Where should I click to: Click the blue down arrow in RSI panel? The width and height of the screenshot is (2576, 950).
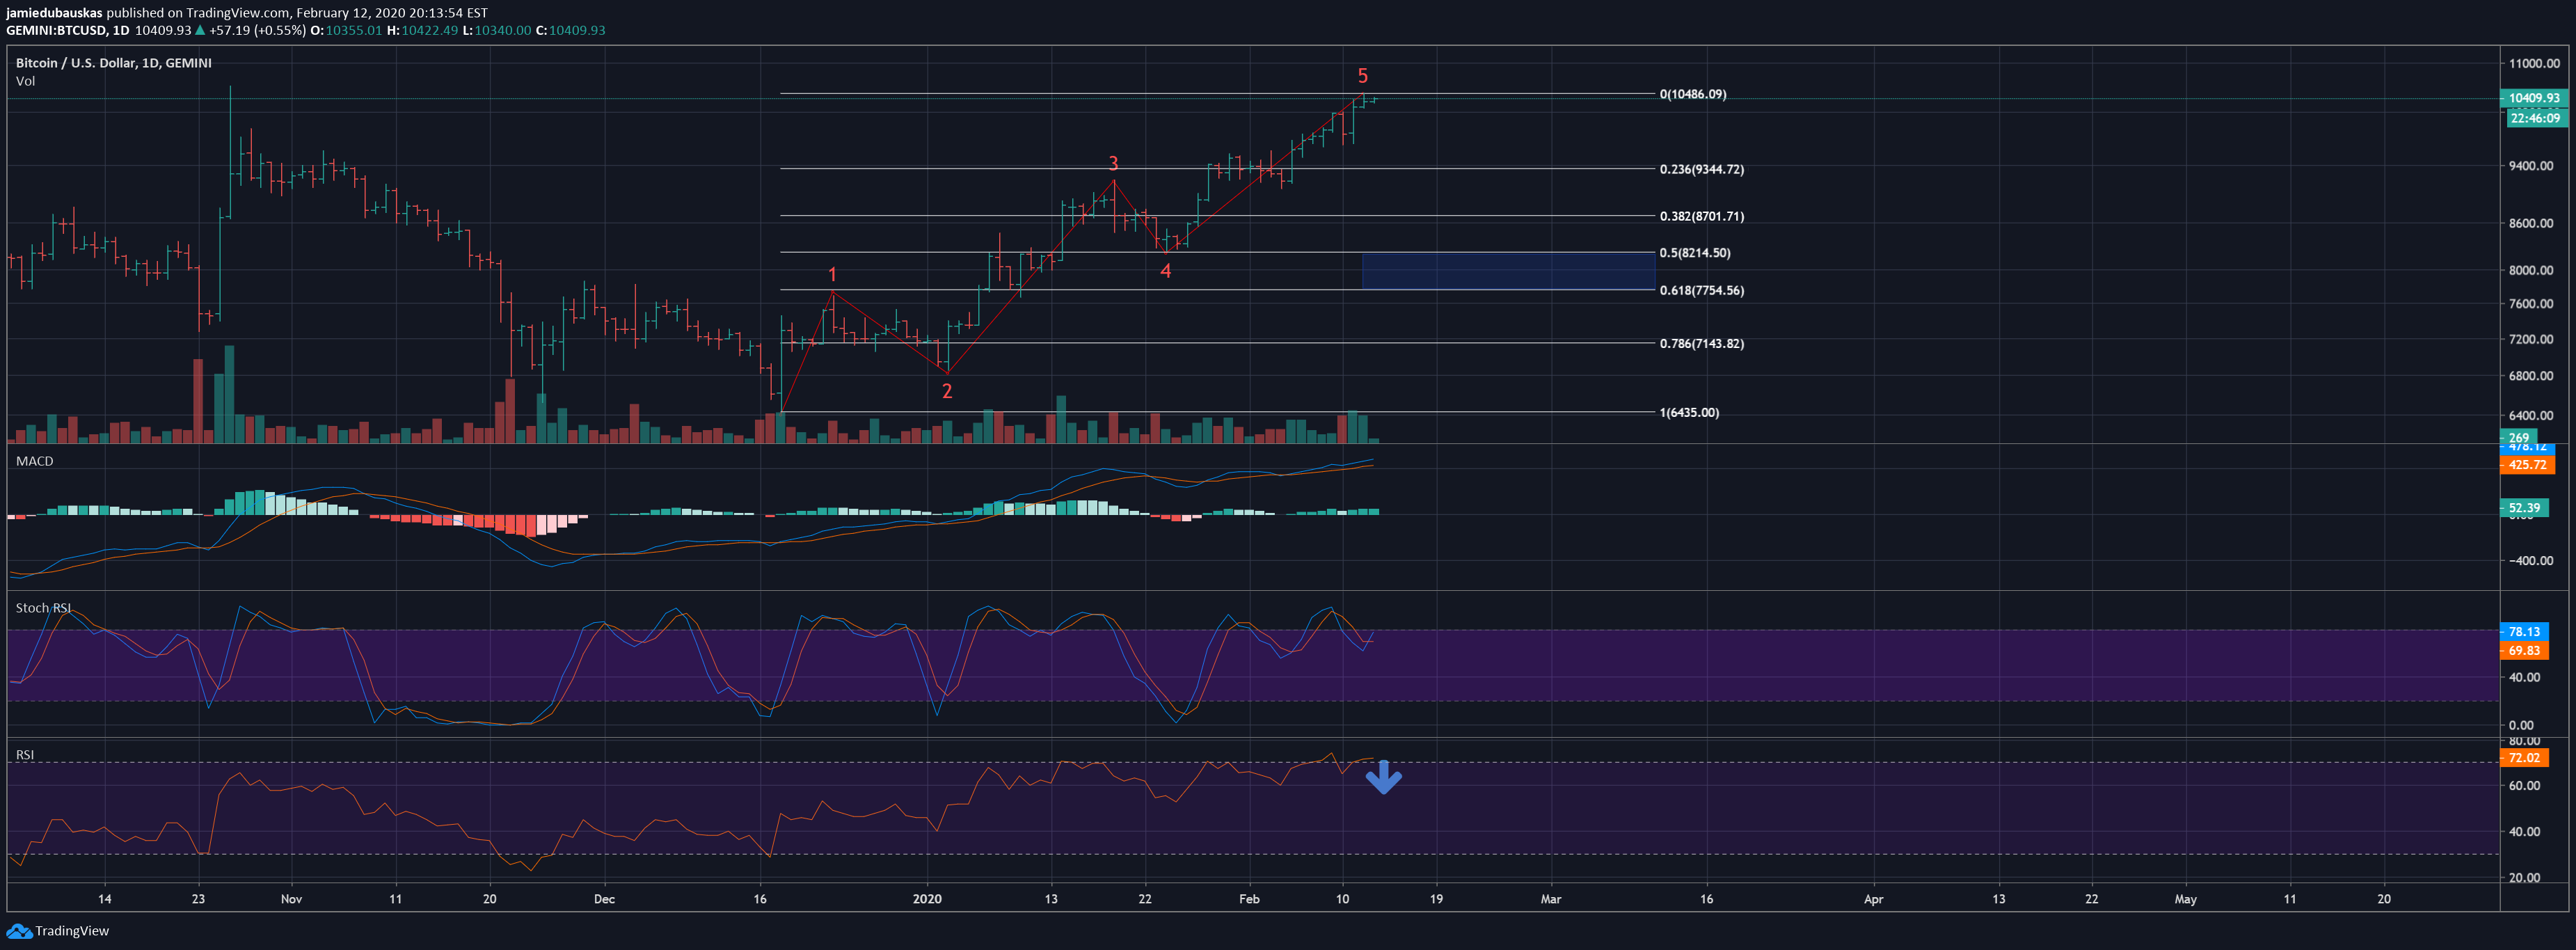(x=1383, y=777)
